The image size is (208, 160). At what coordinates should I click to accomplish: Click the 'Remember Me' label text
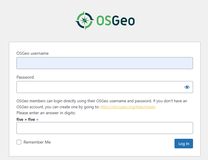tap(37, 142)
